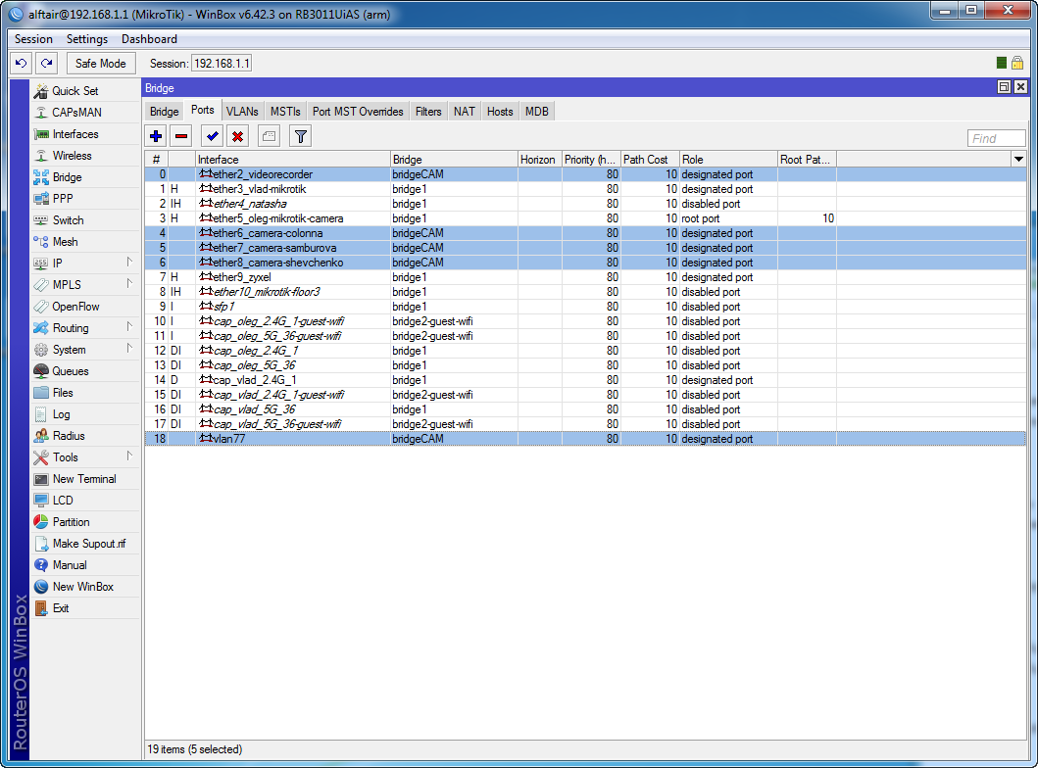
Task: Switch to the MSTIs tab
Action: point(285,111)
